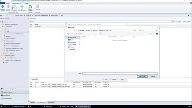Open the Organize dropdown menu
Screen dimensions: 192x108
click(70, 34)
